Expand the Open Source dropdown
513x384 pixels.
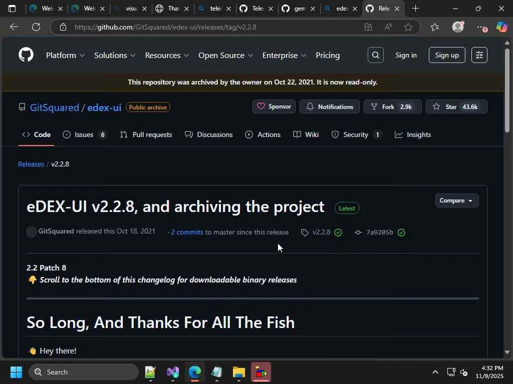226,55
